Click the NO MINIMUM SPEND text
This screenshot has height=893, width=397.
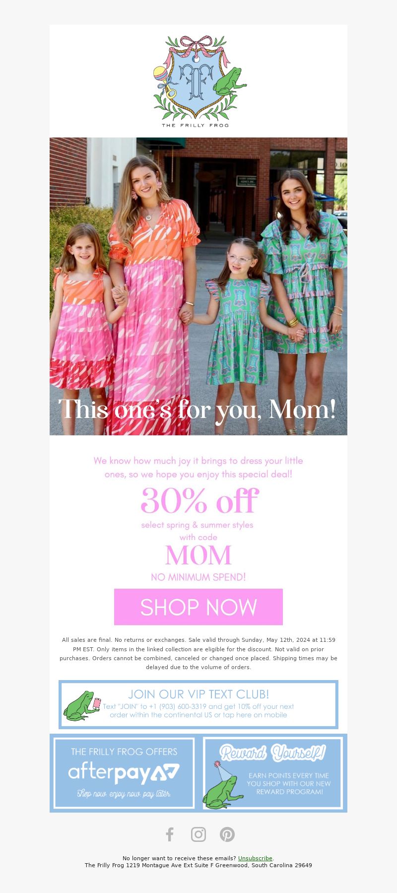pos(198,577)
